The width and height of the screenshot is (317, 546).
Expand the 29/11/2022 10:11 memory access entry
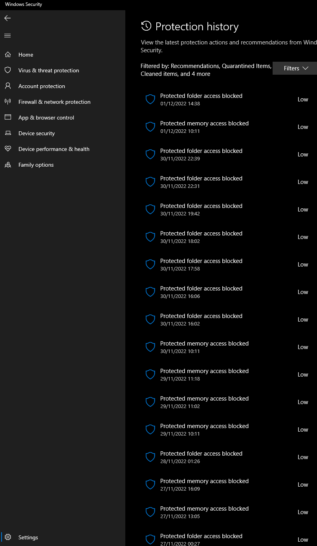coord(229,430)
